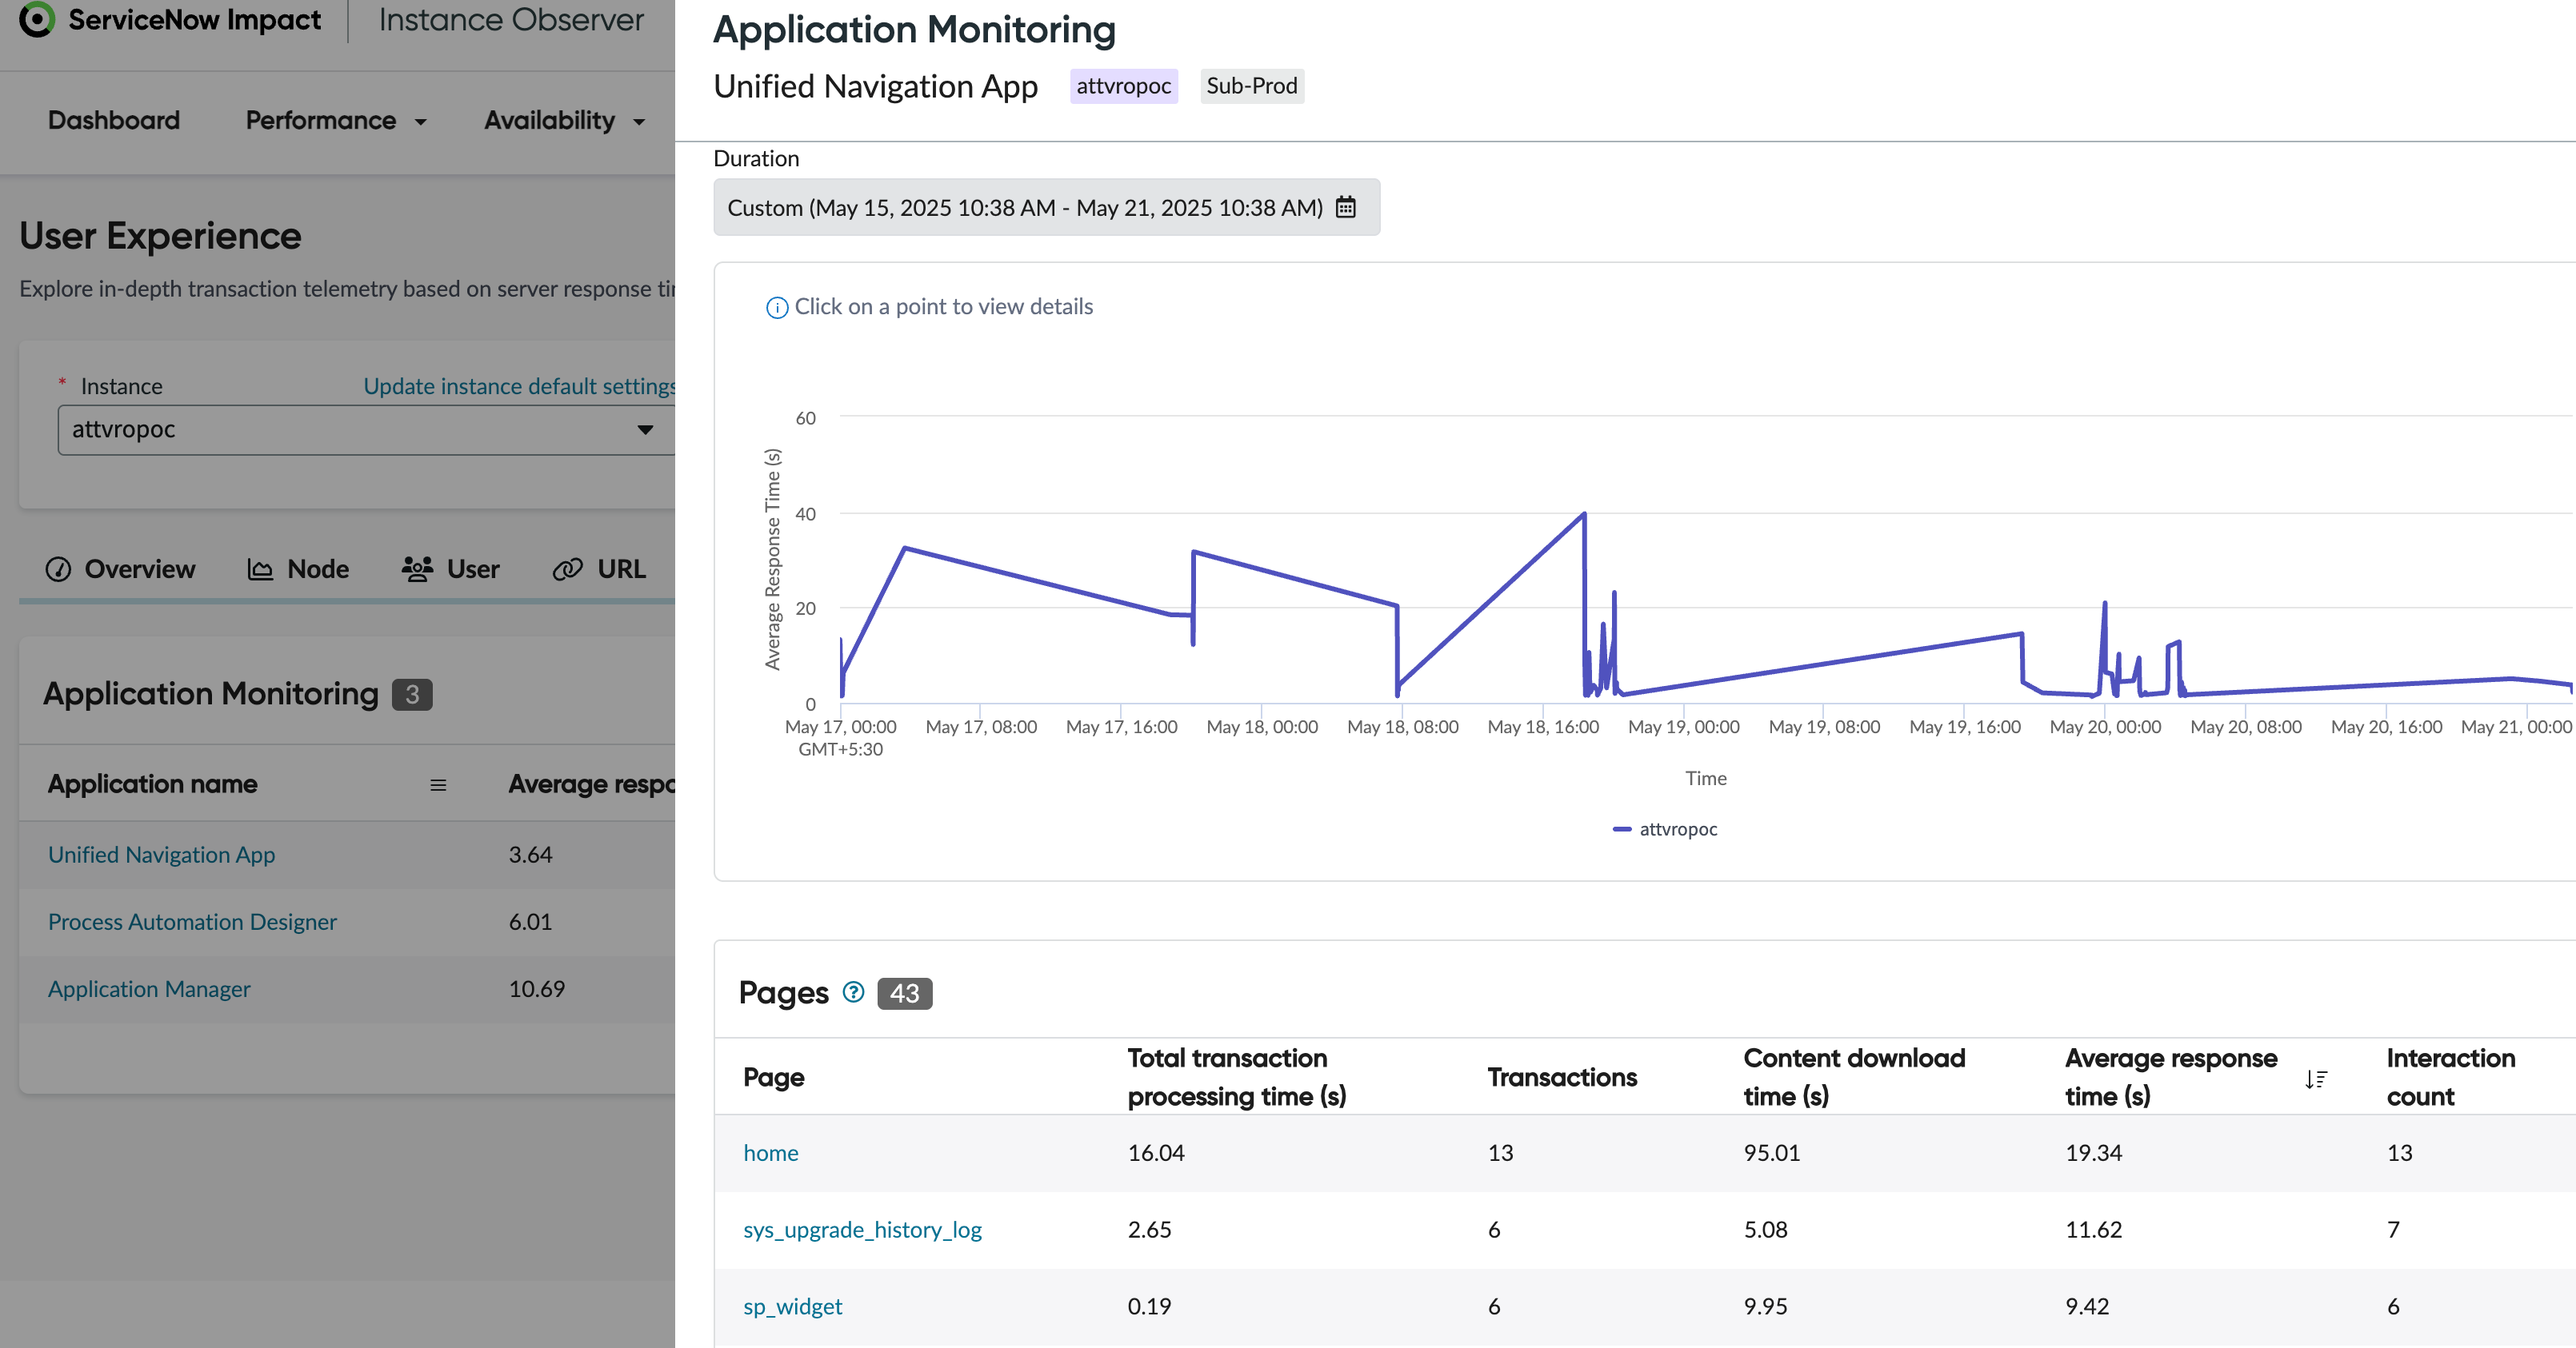
Task: Expand the Performance menu
Action: coord(336,121)
